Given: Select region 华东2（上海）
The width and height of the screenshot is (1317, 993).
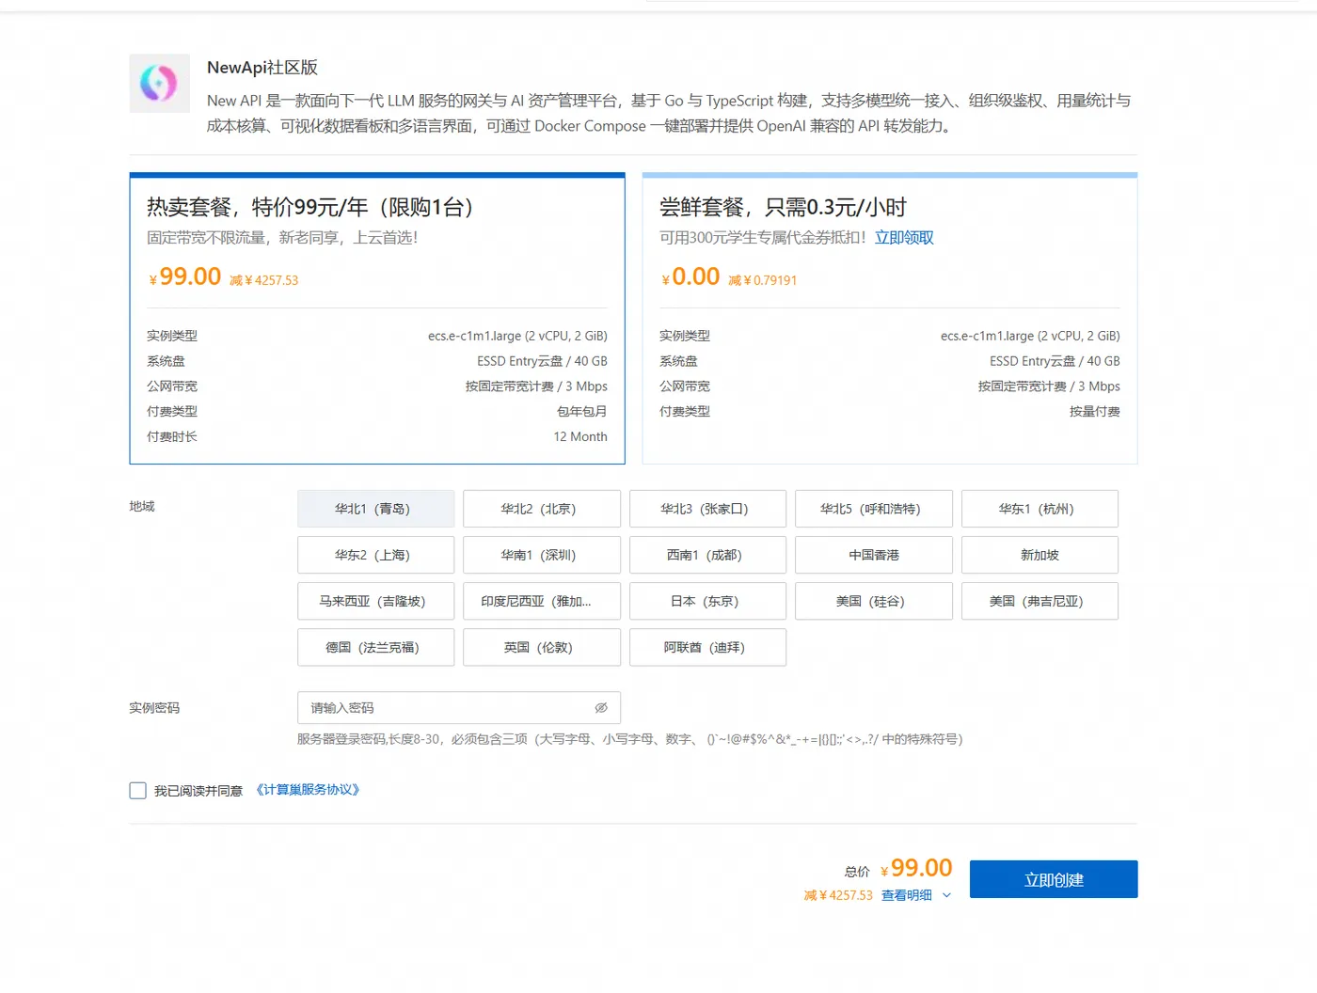Looking at the screenshot, I should click(375, 555).
